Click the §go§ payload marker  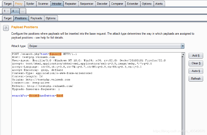60,95
